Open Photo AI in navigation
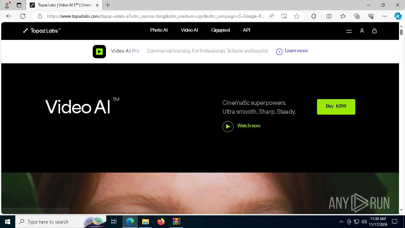The height and width of the screenshot is (228, 405). 159,30
